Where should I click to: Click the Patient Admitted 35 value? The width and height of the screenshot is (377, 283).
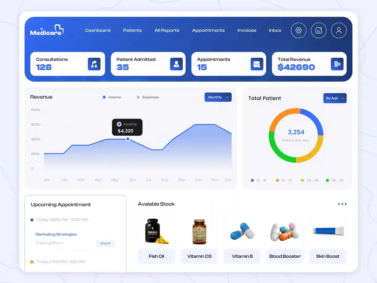[x=123, y=67]
